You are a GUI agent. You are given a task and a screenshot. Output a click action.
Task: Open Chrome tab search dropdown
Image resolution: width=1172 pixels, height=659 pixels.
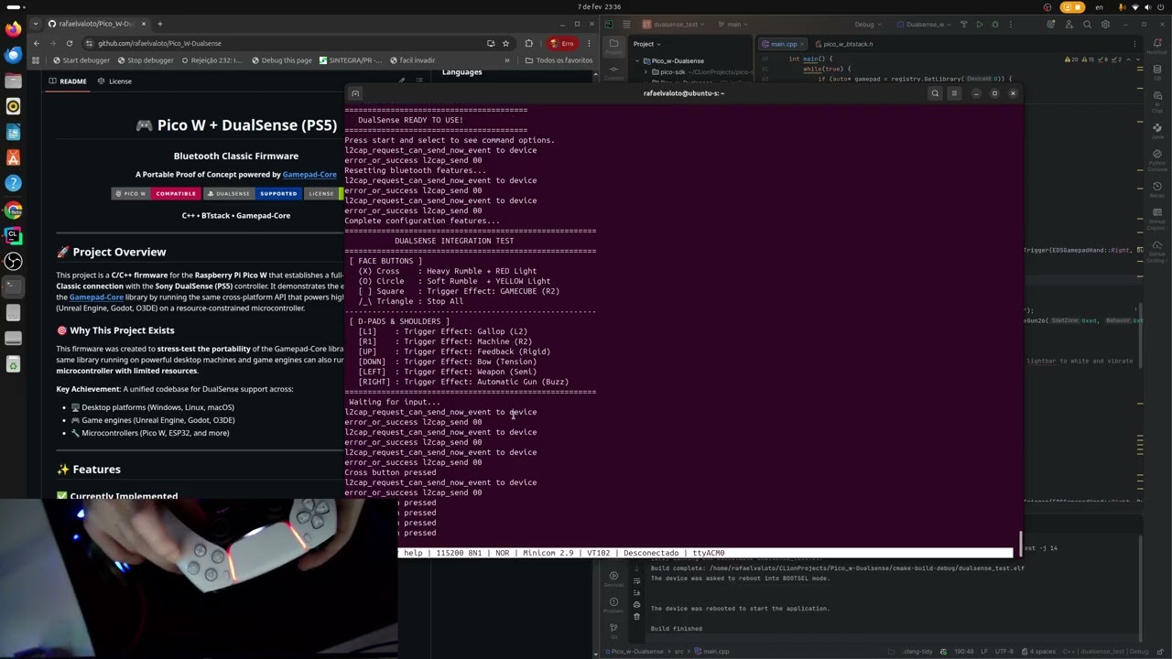[36, 24]
